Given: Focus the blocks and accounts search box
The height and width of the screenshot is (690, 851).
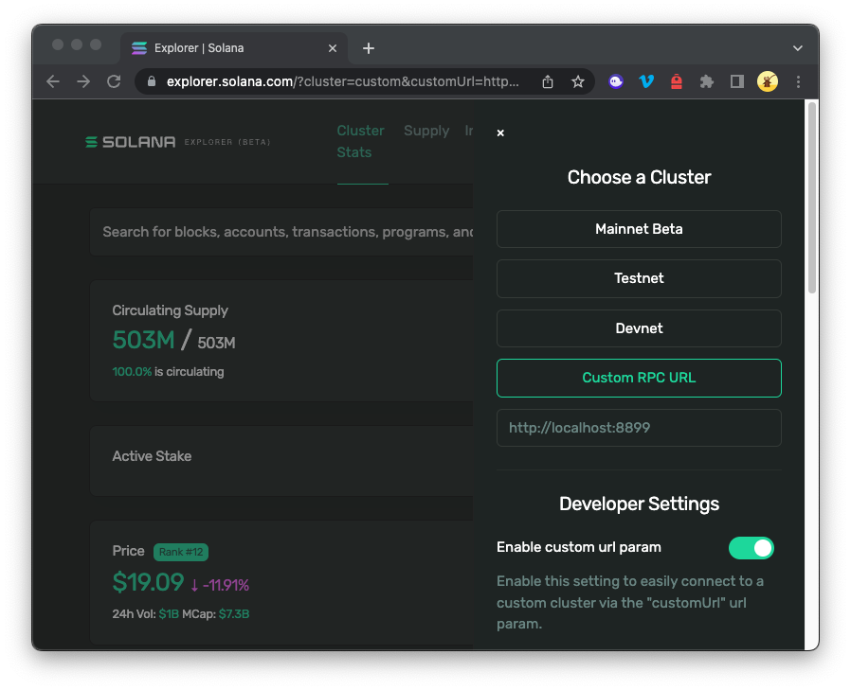Looking at the screenshot, I should 281,232.
